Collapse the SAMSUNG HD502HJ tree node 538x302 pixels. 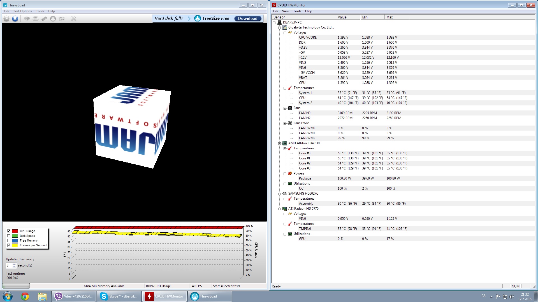[x=279, y=194]
